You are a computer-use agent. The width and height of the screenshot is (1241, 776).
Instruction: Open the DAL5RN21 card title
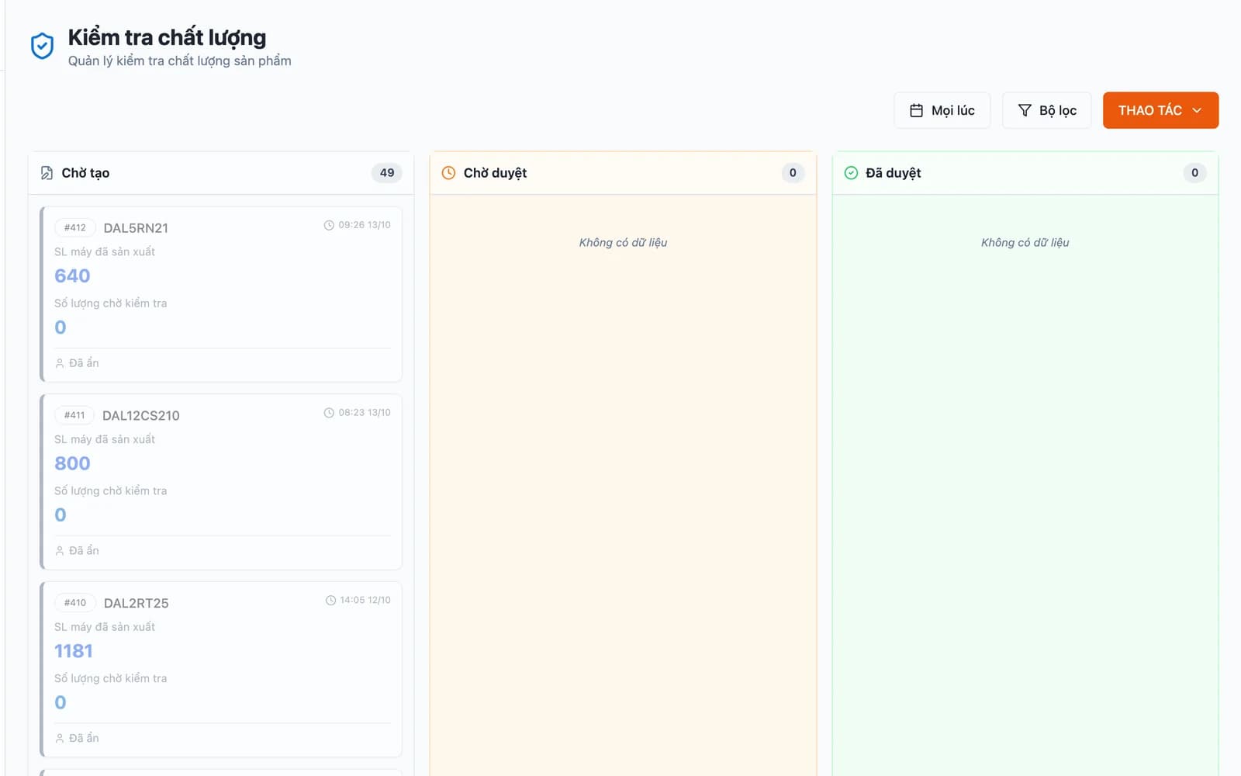click(136, 228)
